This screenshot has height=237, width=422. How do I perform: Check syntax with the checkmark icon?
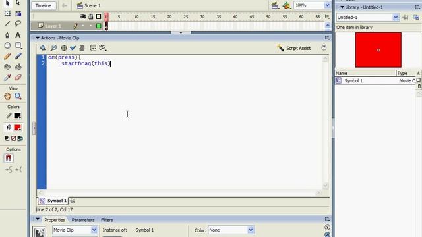click(73, 48)
